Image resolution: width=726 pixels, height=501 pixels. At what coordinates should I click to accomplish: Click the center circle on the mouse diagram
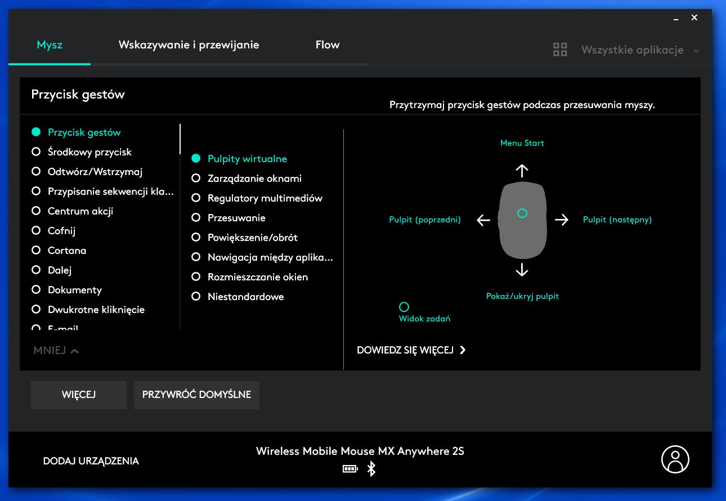tap(522, 213)
